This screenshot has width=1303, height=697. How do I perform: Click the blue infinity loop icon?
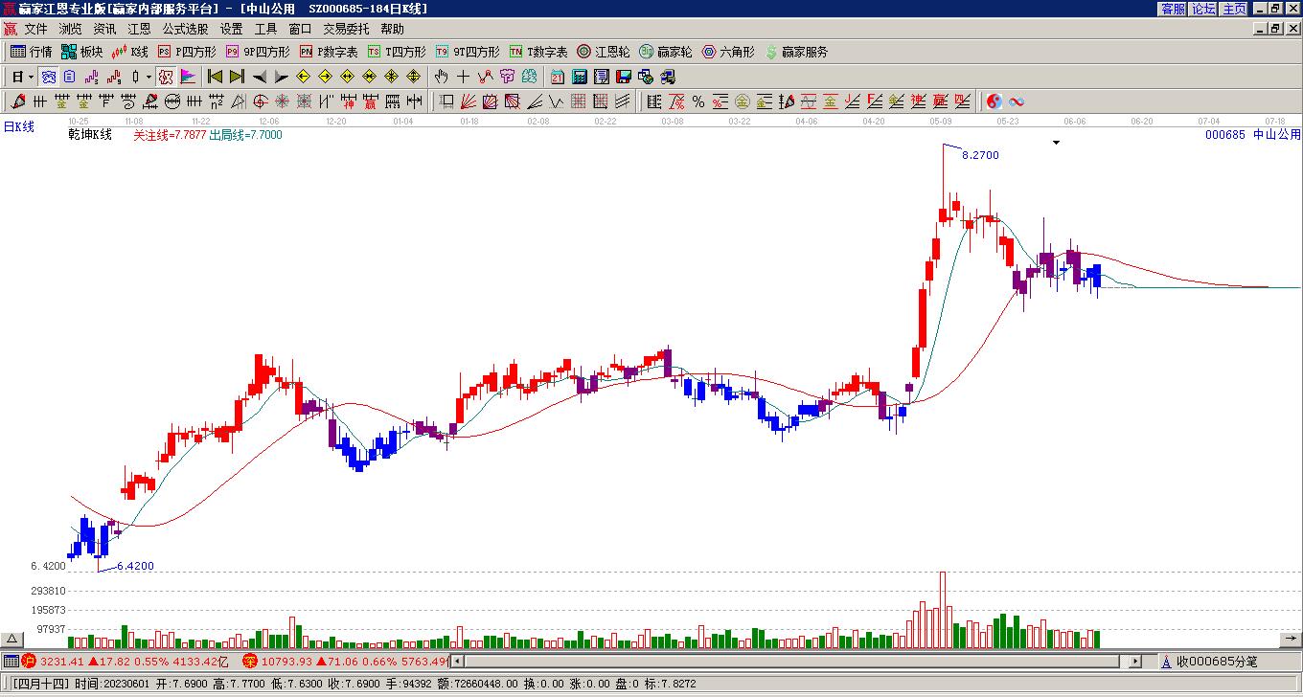tap(1017, 101)
